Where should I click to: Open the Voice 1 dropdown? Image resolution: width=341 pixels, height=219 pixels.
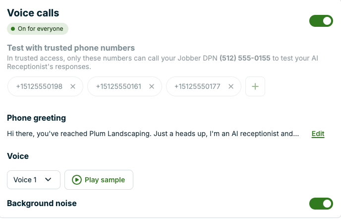point(33,180)
